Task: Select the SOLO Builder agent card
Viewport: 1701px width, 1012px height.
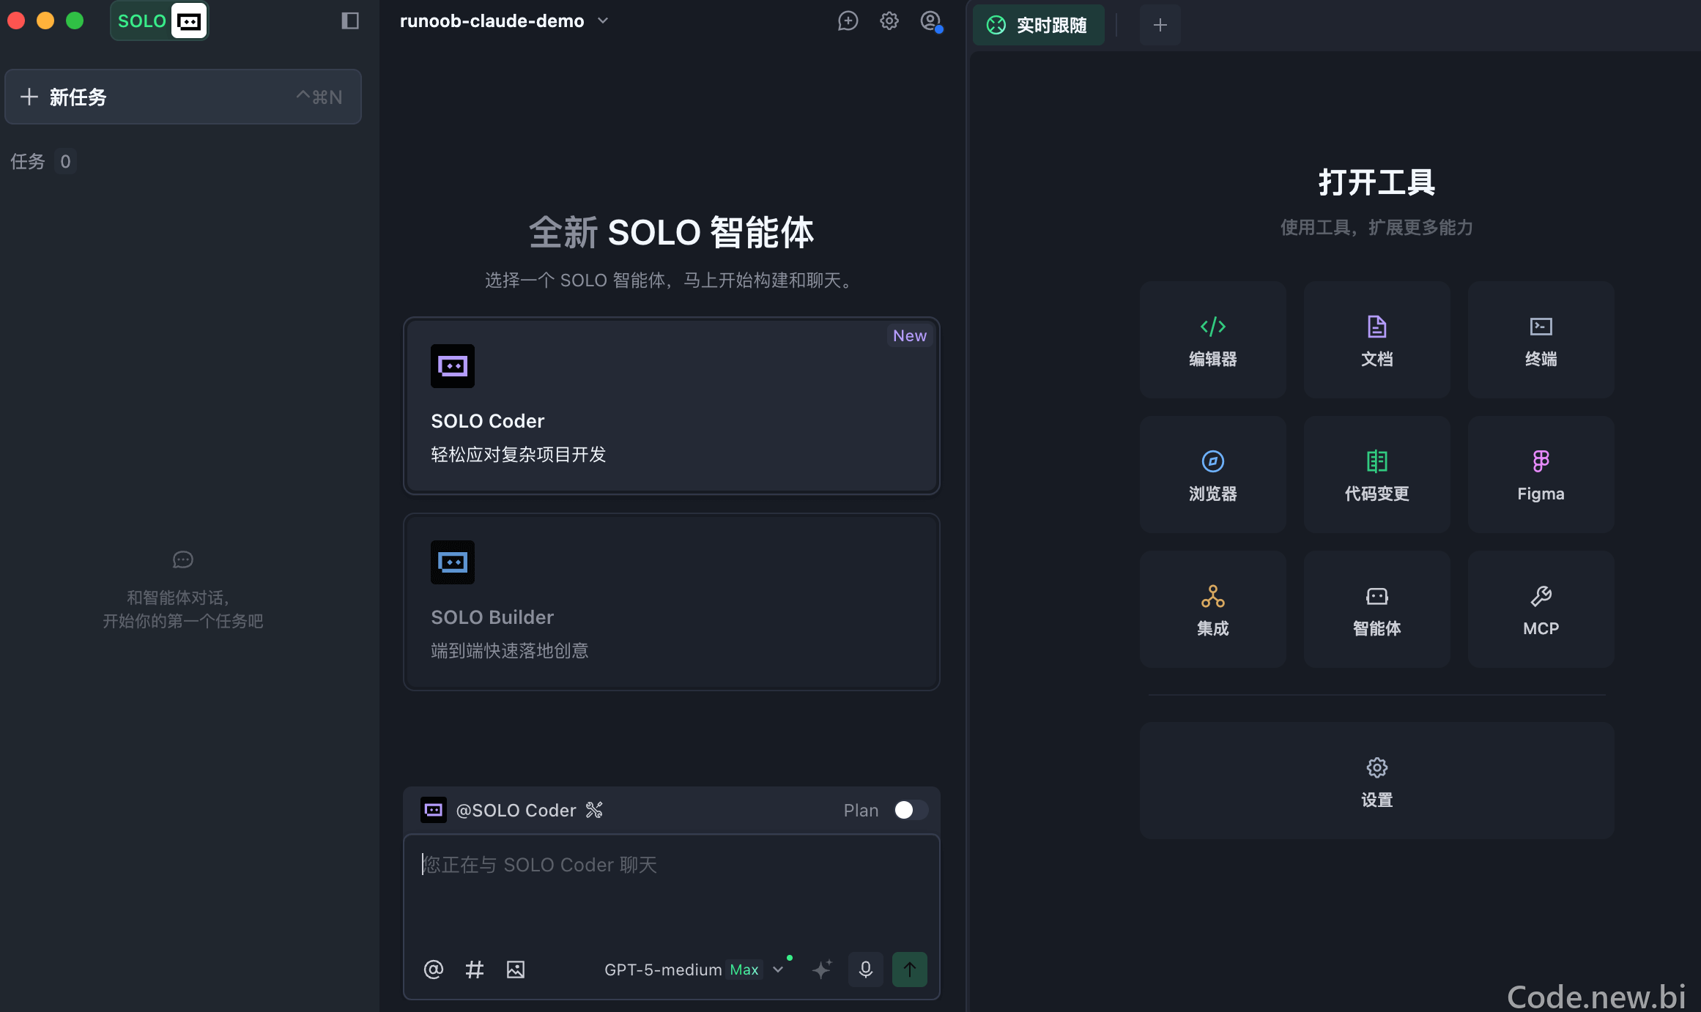Action: [x=672, y=601]
